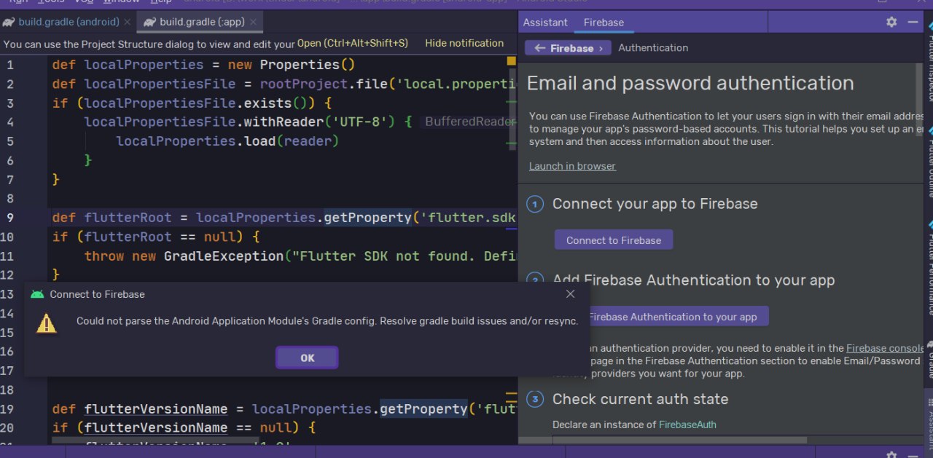Click 'localProperties.load(reader)' code line
The image size is (933, 458).
(227, 141)
